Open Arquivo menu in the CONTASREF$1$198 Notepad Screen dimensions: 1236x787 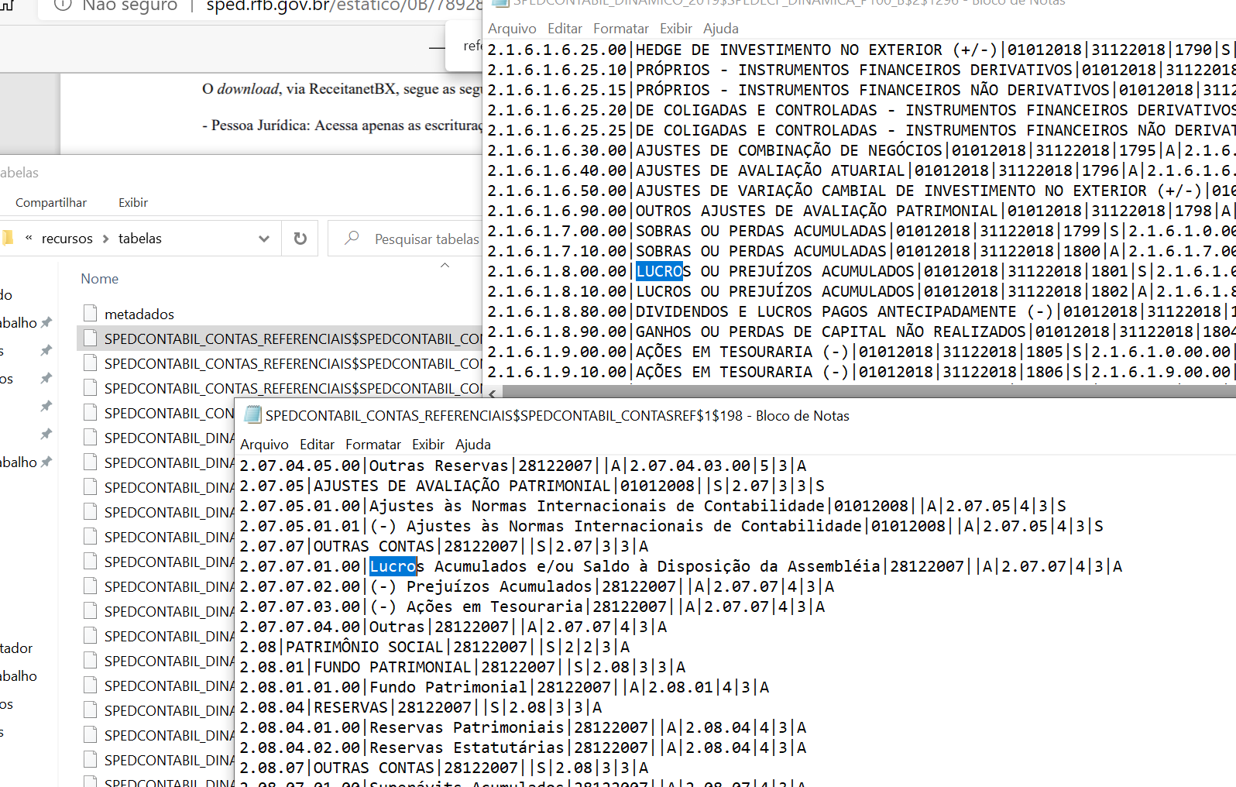(264, 445)
